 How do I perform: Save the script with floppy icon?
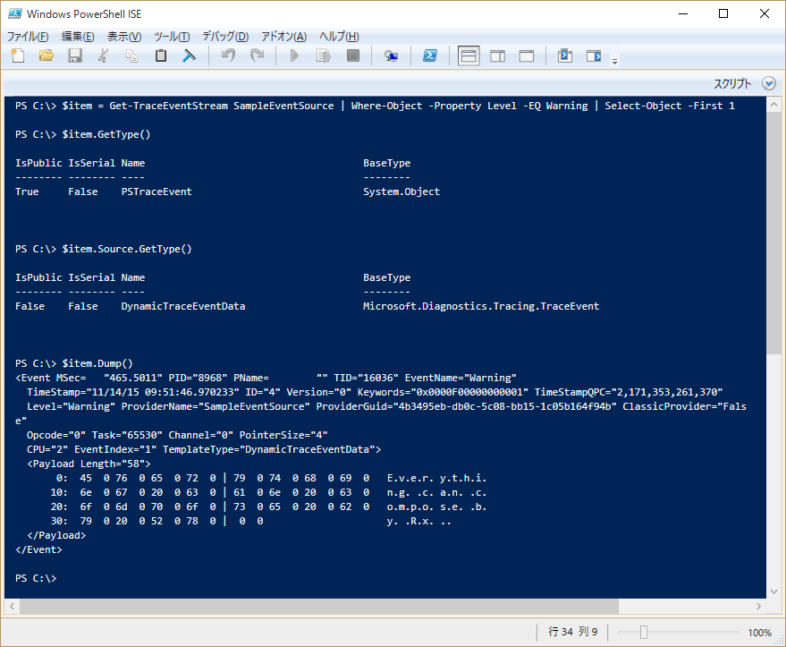click(x=75, y=55)
